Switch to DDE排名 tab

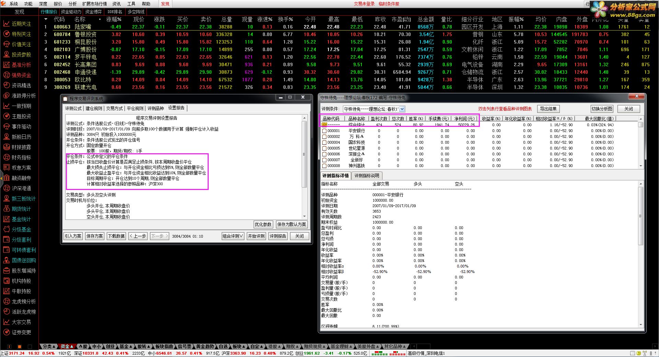(x=115, y=12)
